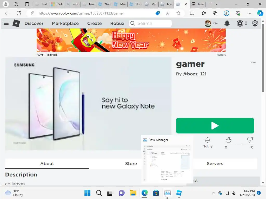Open the shopping price tag icon

[x=158, y=13]
